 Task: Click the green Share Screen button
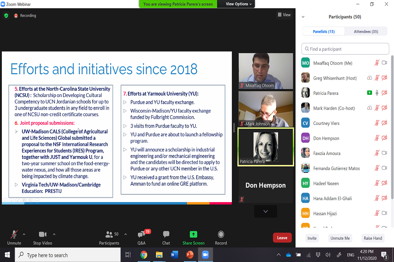tap(193, 238)
